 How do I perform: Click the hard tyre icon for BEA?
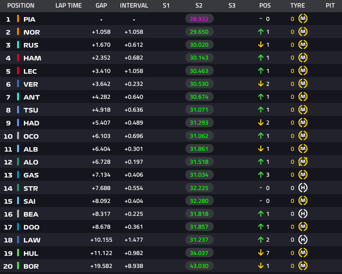(303, 213)
